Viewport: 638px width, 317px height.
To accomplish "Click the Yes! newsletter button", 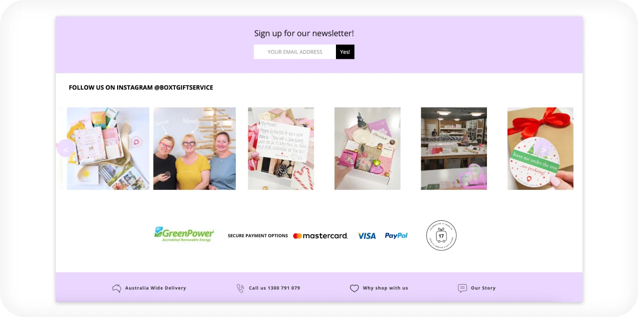I will [x=345, y=52].
